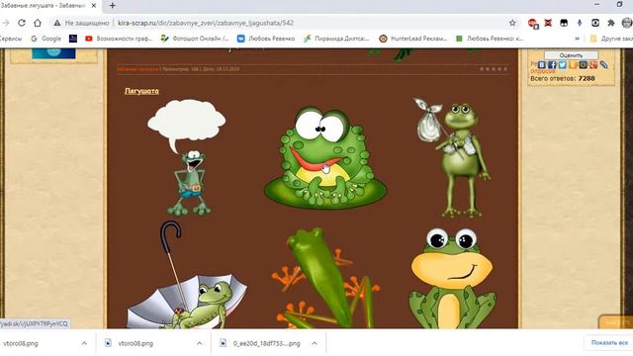Share the page via the Twitter icon
The height and width of the screenshot is (356, 633).
(562, 64)
